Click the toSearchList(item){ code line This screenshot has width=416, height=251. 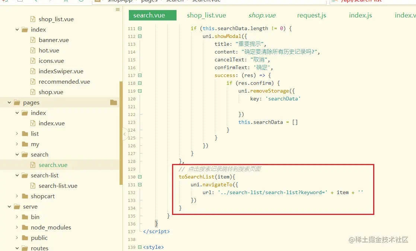coord(207,177)
